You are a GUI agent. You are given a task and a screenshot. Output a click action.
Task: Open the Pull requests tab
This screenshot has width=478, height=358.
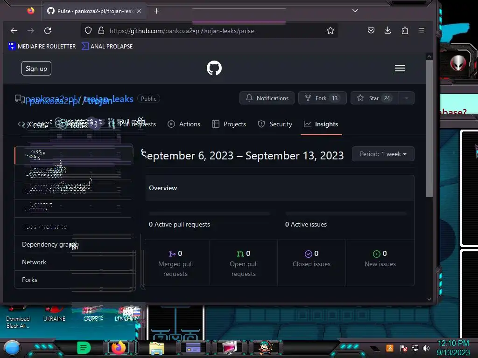coord(132,124)
